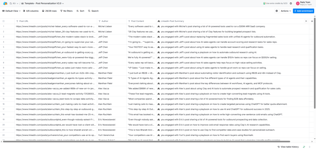Screen dimensions: 316x151
Task: Click the summary about 'one-sentence cold emails using ChatGPT'
Action: 222,115
